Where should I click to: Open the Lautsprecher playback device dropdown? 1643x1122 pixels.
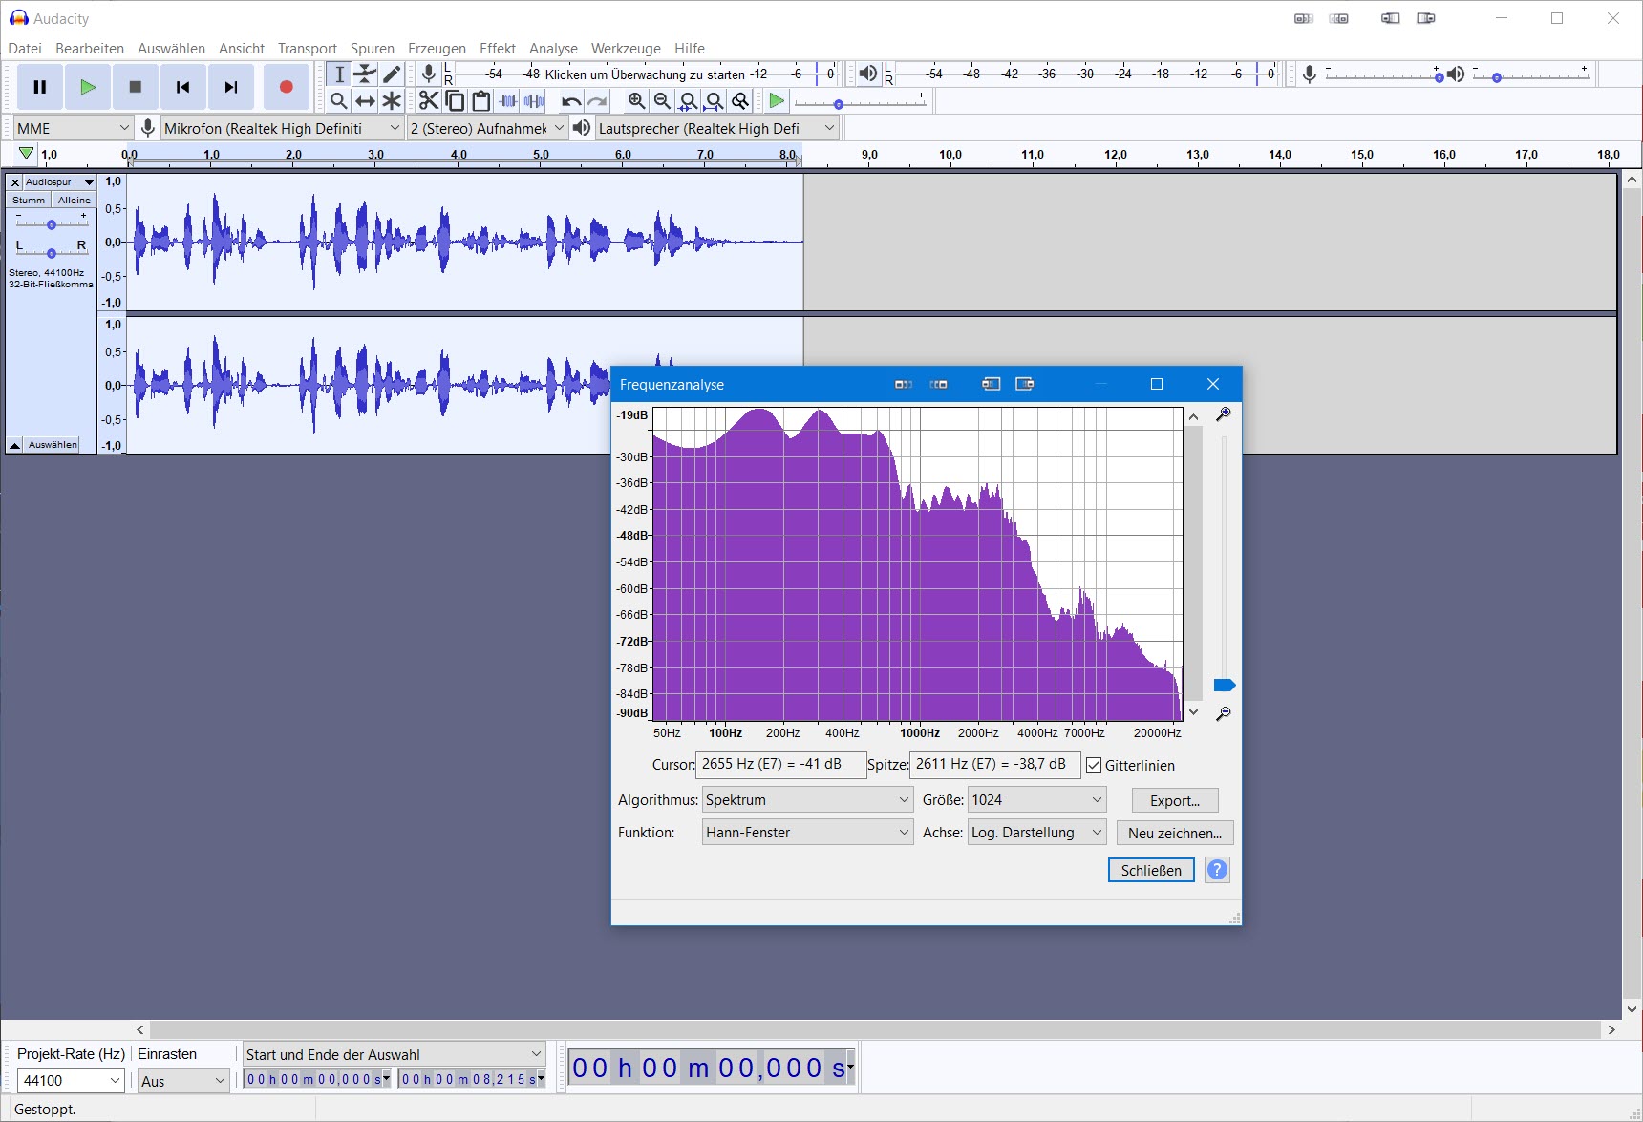(x=716, y=128)
